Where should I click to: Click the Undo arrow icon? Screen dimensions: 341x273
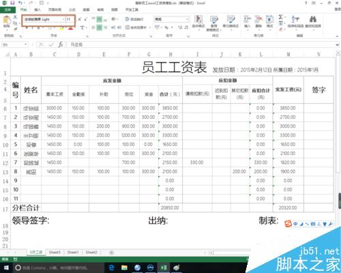tap(20, 3)
